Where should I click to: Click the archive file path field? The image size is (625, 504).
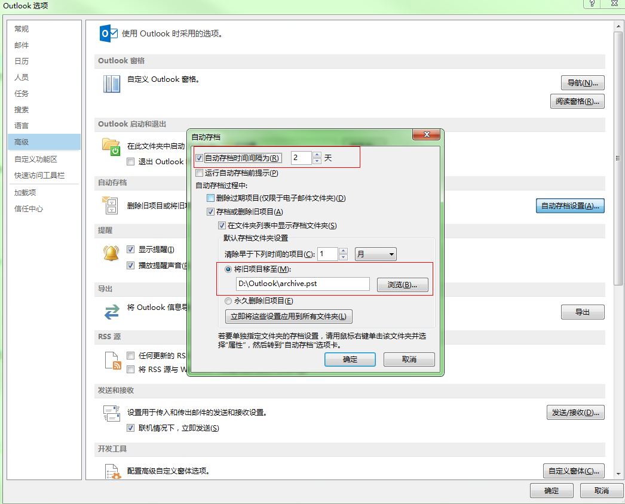(303, 284)
